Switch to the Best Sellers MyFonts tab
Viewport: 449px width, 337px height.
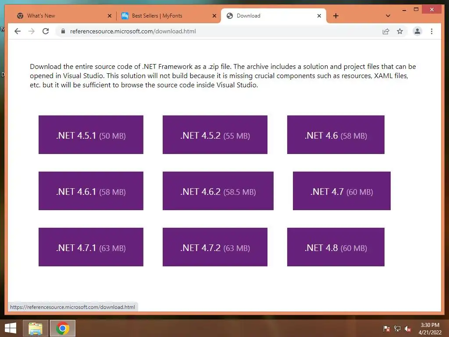(x=168, y=16)
